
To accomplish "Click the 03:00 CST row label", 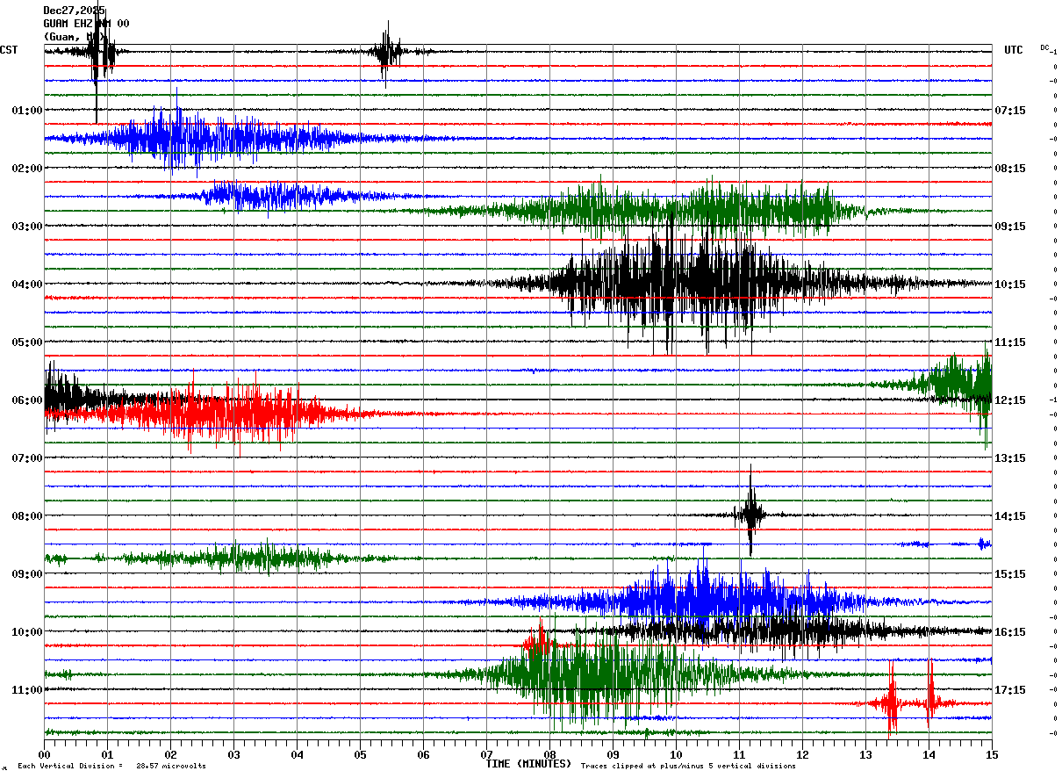I will pyautogui.click(x=27, y=227).
